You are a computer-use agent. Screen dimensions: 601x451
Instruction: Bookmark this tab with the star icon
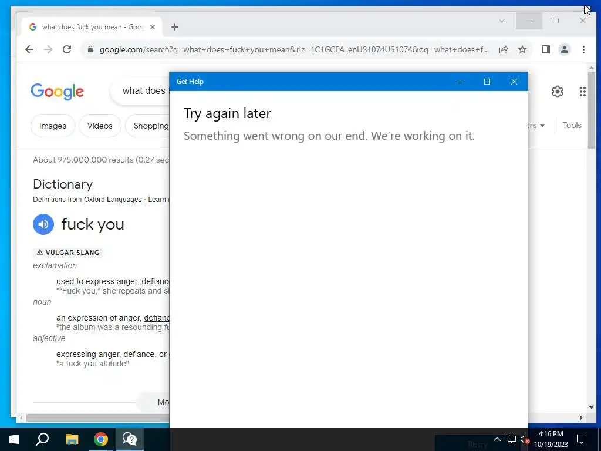pyautogui.click(x=522, y=49)
